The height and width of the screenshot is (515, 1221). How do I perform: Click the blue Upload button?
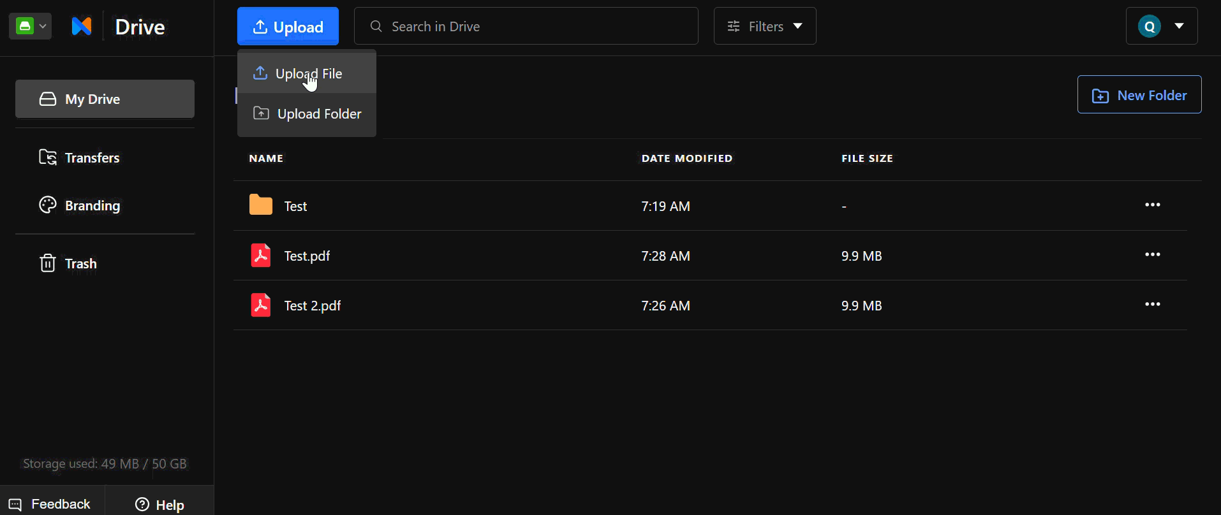click(288, 26)
